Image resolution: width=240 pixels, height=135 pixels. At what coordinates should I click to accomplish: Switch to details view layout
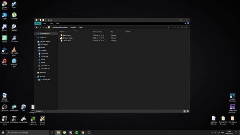click(184, 111)
